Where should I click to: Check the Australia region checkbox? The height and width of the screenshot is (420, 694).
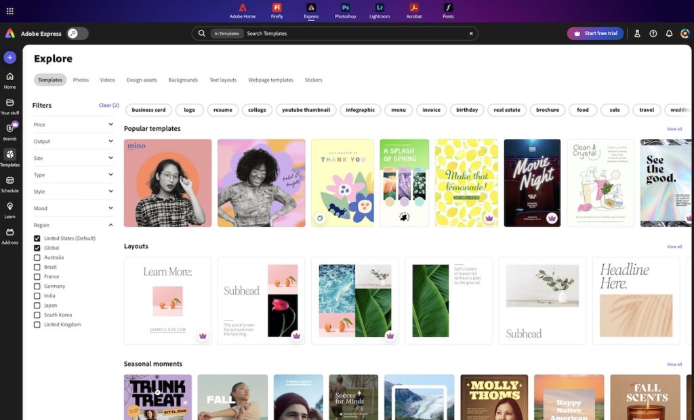pyautogui.click(x=37, y=257)
